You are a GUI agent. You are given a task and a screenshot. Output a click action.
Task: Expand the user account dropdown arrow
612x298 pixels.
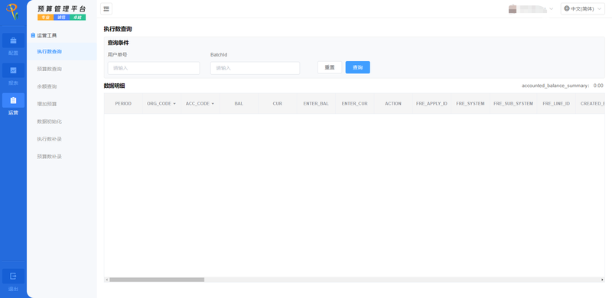pyautogui.click(x=551, y=8)
